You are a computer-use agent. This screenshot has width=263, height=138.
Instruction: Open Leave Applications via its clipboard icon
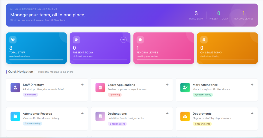(100, 87)
